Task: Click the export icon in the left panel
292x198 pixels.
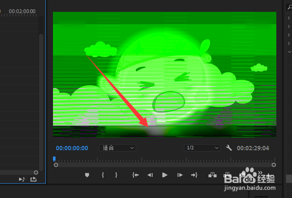Action: [x=33, y=179]
